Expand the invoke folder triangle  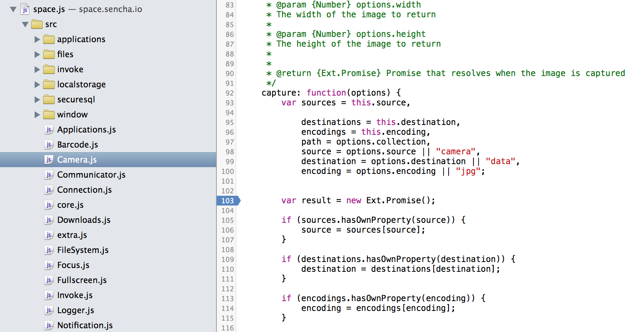pyautogui.click(x=37, y=70)
